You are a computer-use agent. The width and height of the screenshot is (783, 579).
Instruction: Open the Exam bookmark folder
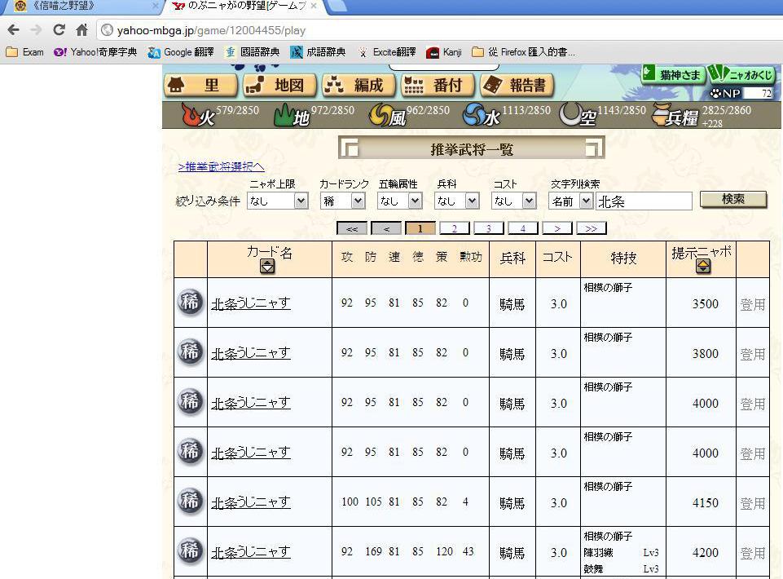(x=25, y=52)
